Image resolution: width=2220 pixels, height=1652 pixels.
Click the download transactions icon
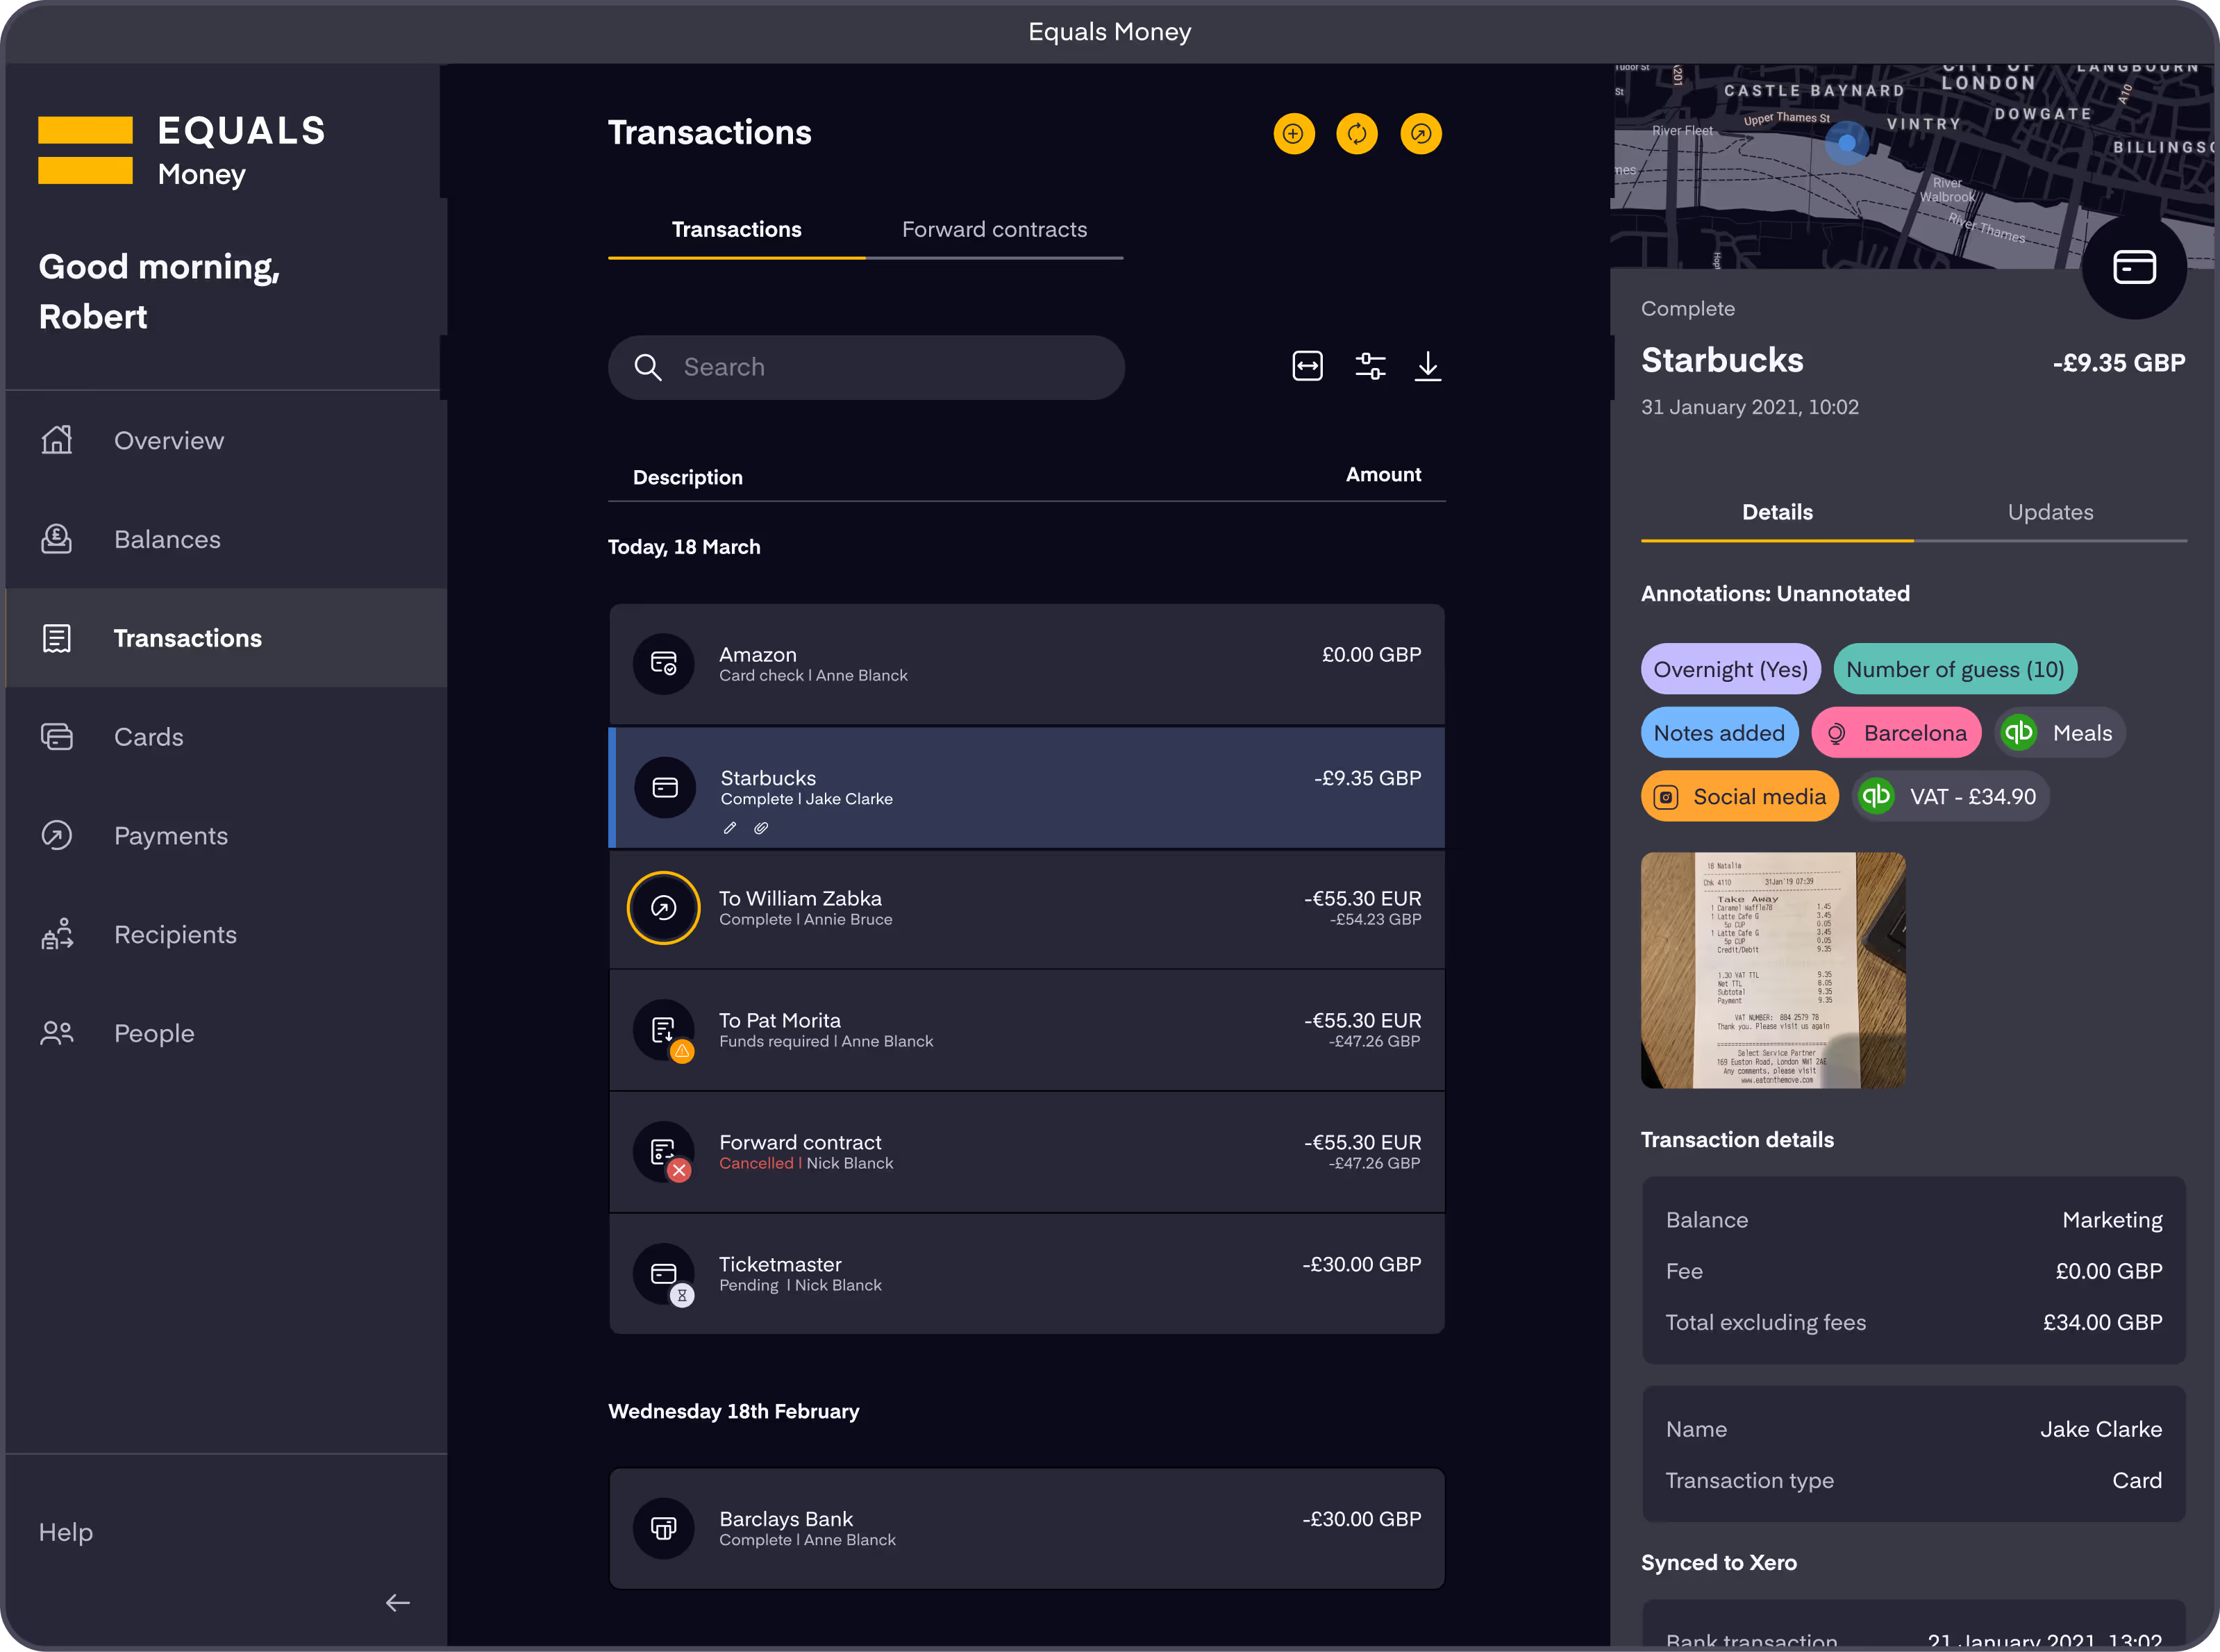(1428, 366)
